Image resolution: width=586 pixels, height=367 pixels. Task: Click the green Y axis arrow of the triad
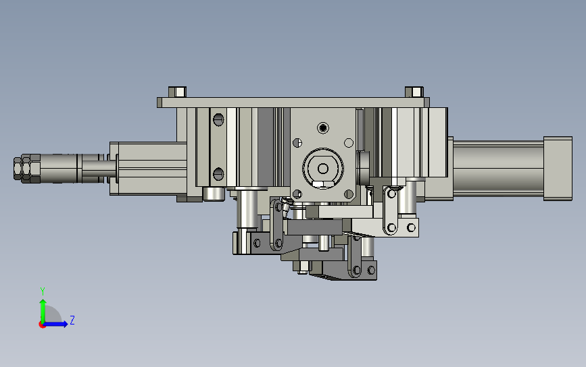click(43, 310)
